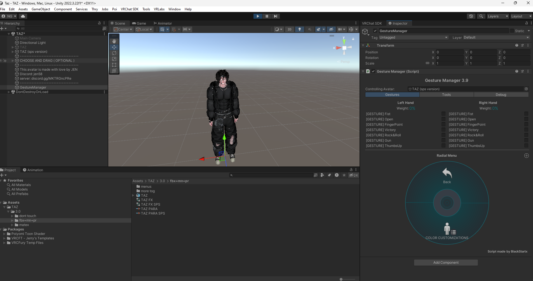
Task: Open the Tag dropdown
Action: tap(414, 37)
